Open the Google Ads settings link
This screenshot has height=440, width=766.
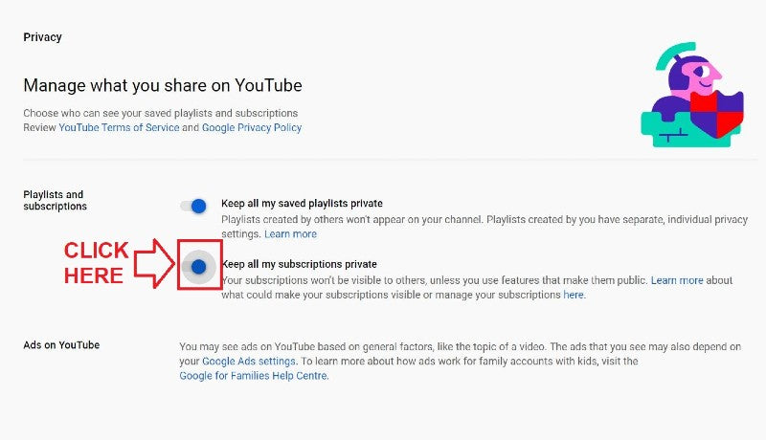(249, 362)
